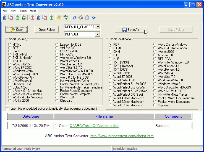This screenshot has height=152, width=204.
Task: Select Clipboard export destination option
Action: [x=155, y=105]
